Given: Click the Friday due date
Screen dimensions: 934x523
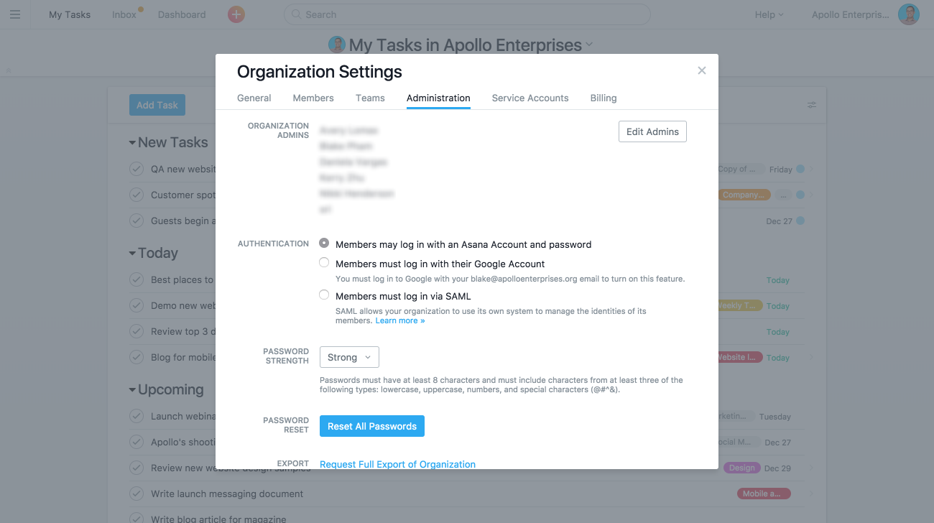Looking at the screenshot, I should coord(780,170).
